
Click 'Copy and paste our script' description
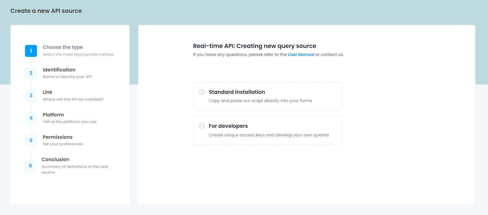[260, 101]
